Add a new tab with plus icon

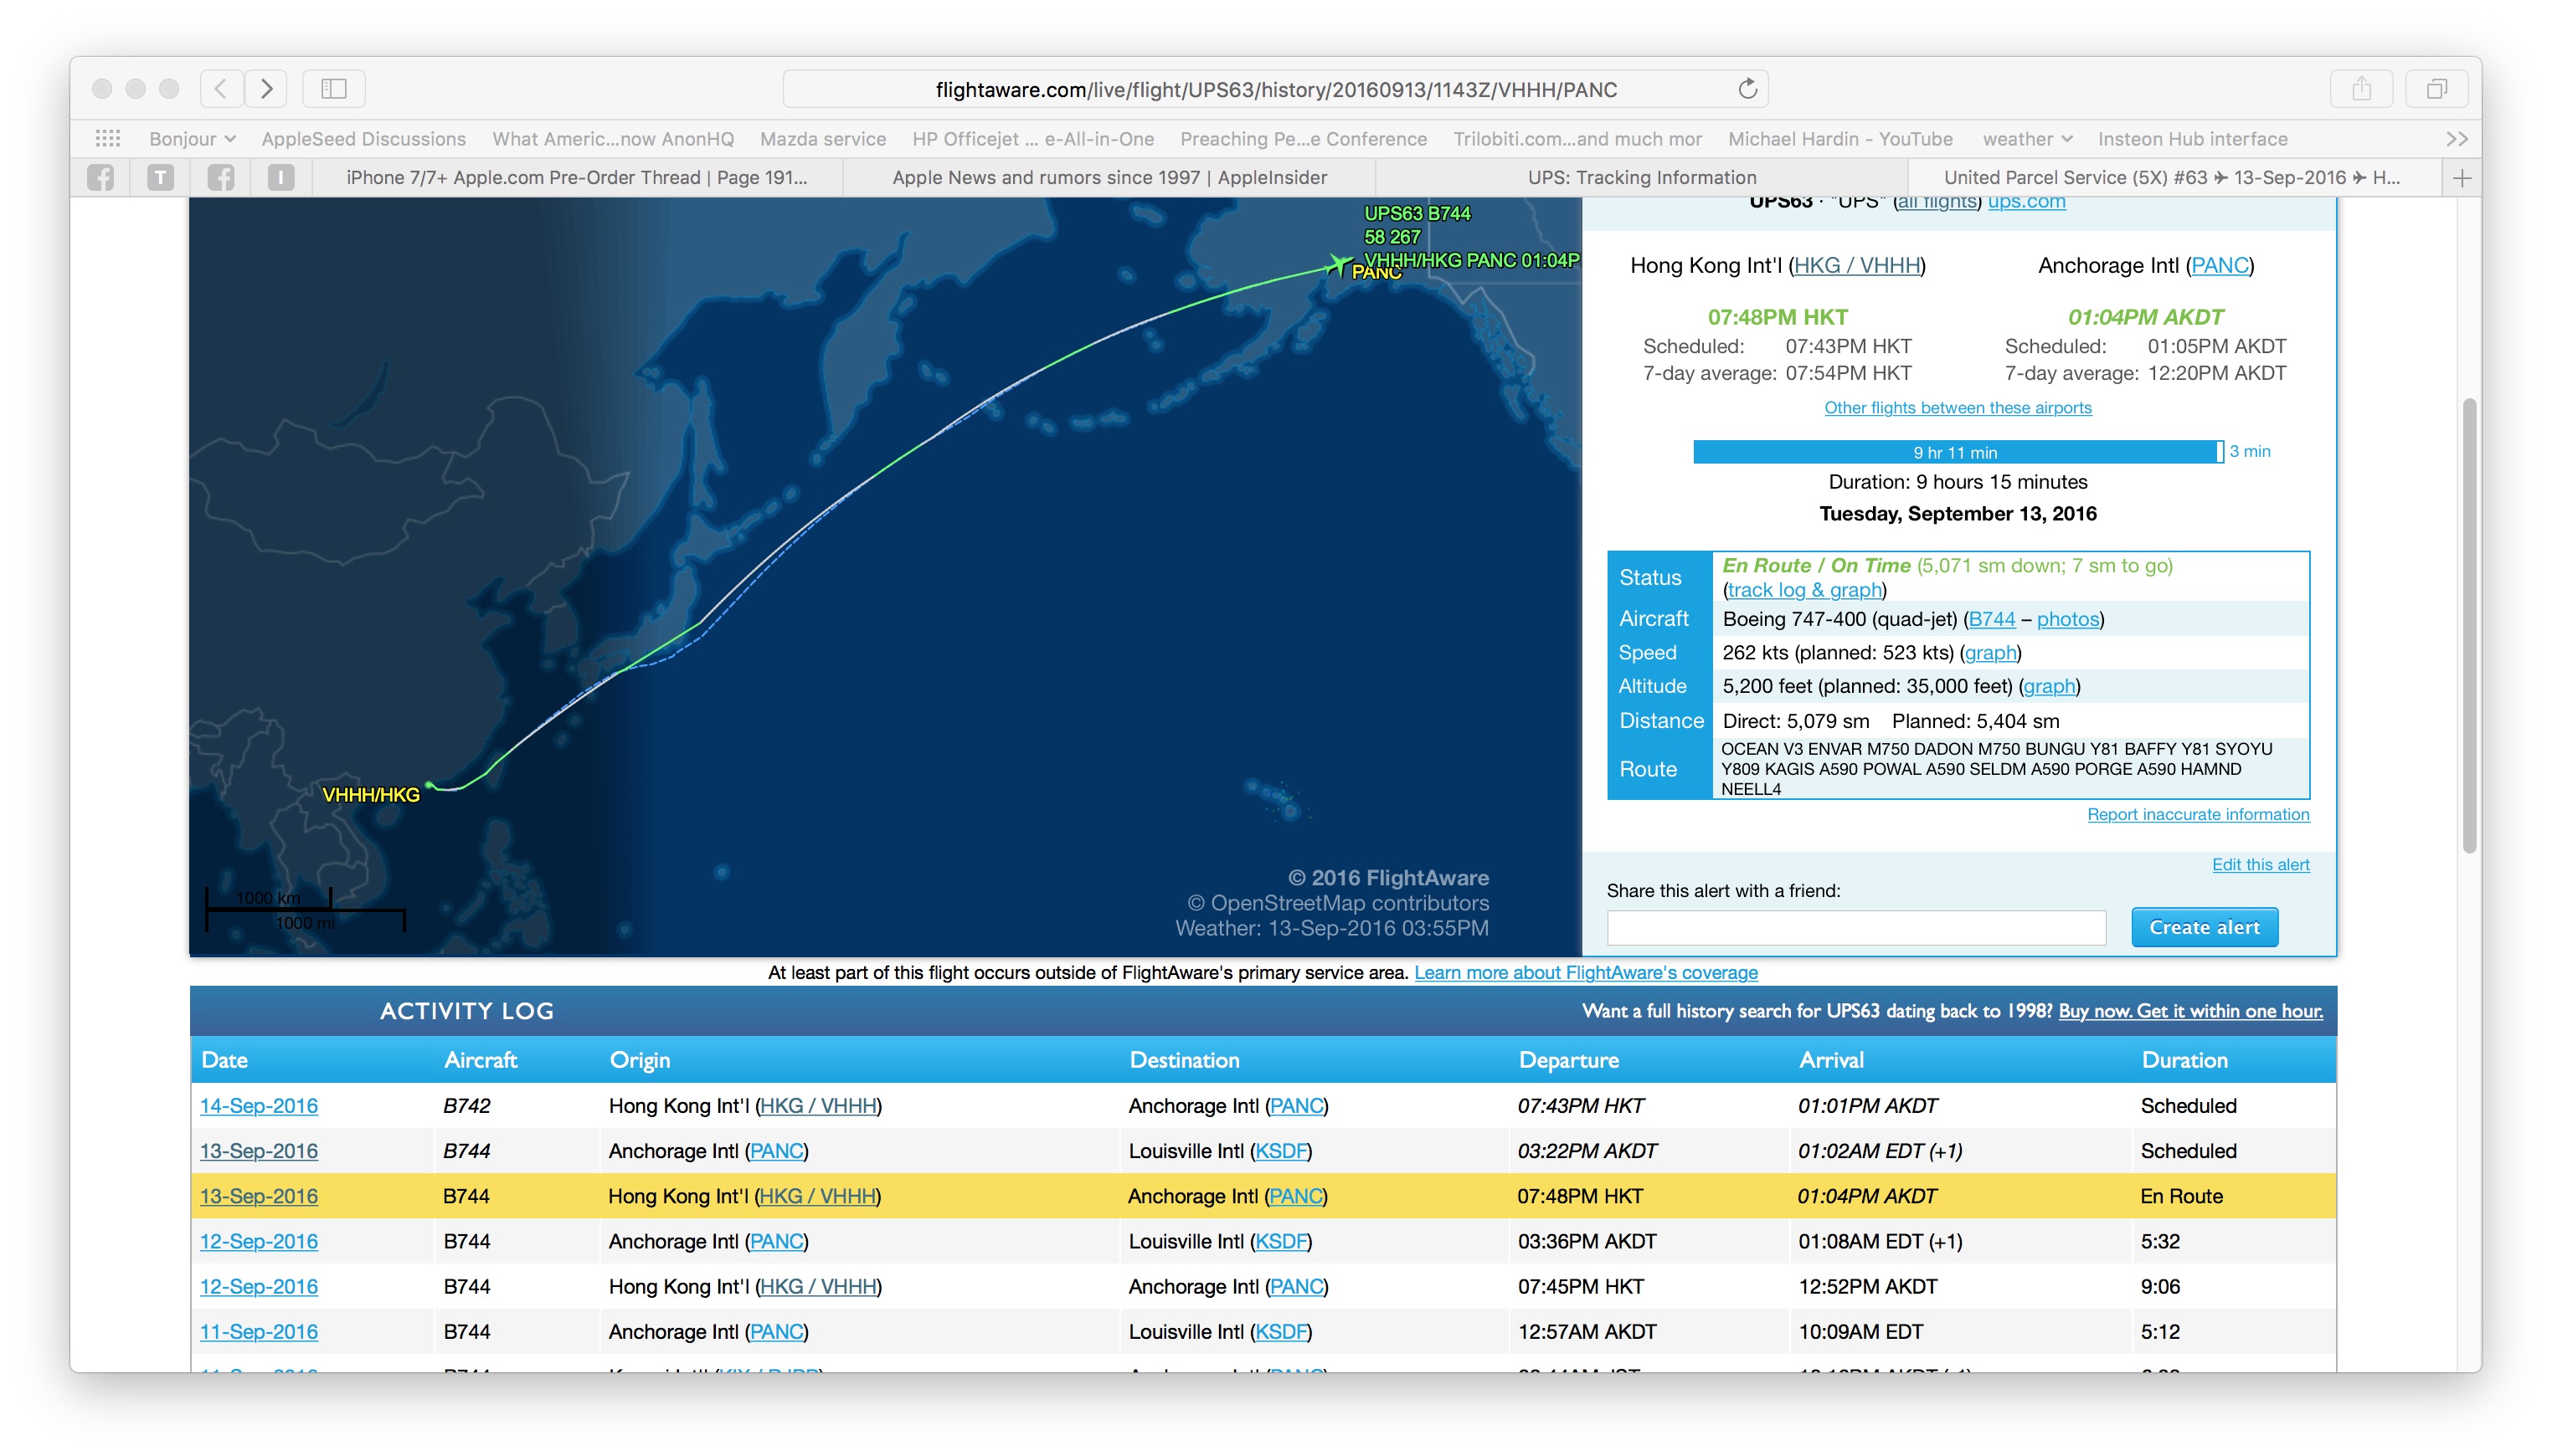point(2462,178)
